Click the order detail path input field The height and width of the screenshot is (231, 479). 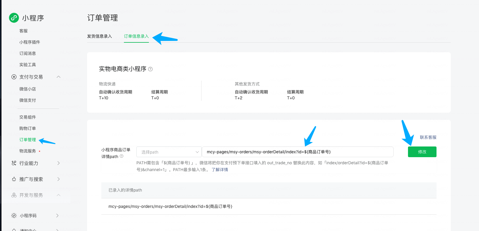click(297, 152)
